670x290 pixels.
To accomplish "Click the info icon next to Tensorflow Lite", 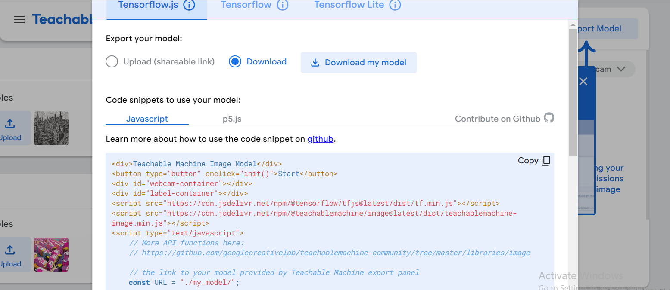I will pyautogui.click(x=395, y=5).
